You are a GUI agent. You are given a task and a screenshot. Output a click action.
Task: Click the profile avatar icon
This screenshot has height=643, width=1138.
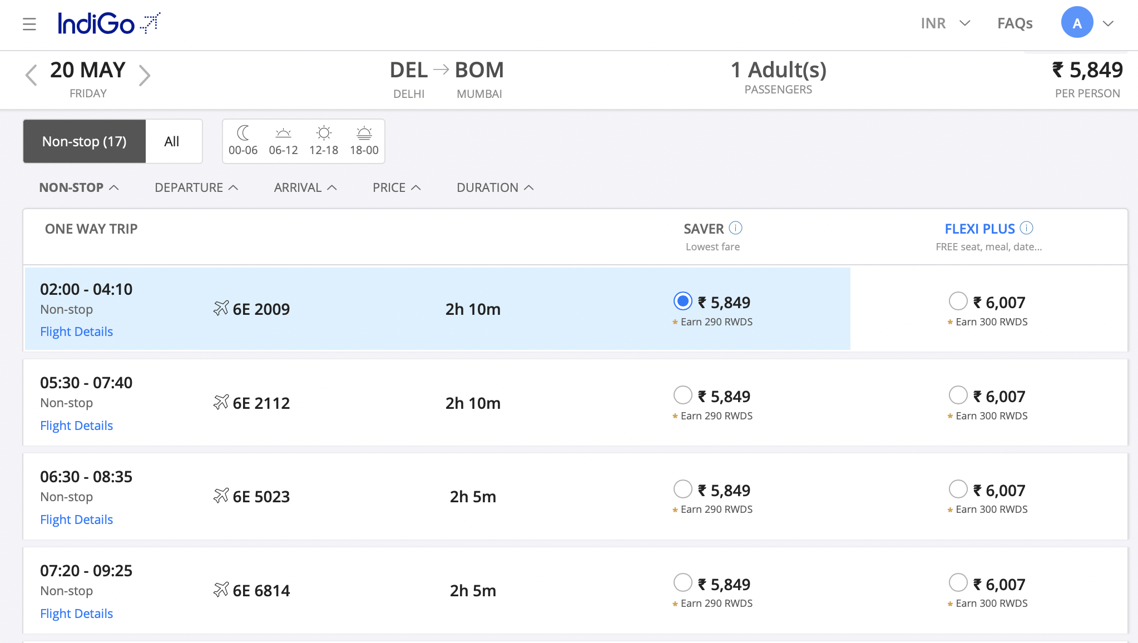(1078, 23)
